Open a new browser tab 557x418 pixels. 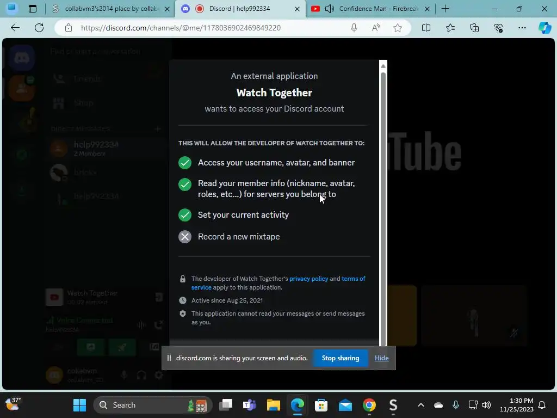coord(445,9)
